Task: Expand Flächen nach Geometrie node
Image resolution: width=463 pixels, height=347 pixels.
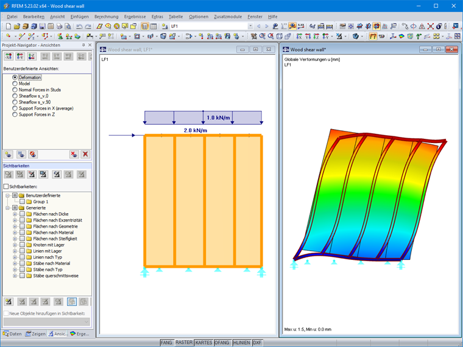Action: (x=15, y=226)
